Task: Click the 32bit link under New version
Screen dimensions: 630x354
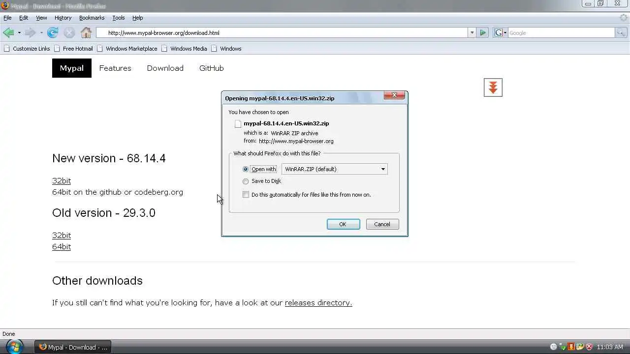Action: (62, 181)
